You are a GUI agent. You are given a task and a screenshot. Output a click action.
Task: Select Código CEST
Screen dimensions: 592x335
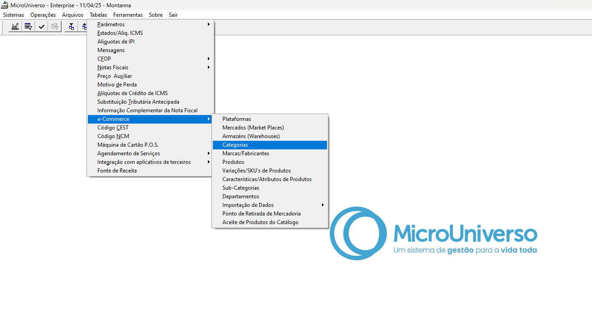[150, 128]
